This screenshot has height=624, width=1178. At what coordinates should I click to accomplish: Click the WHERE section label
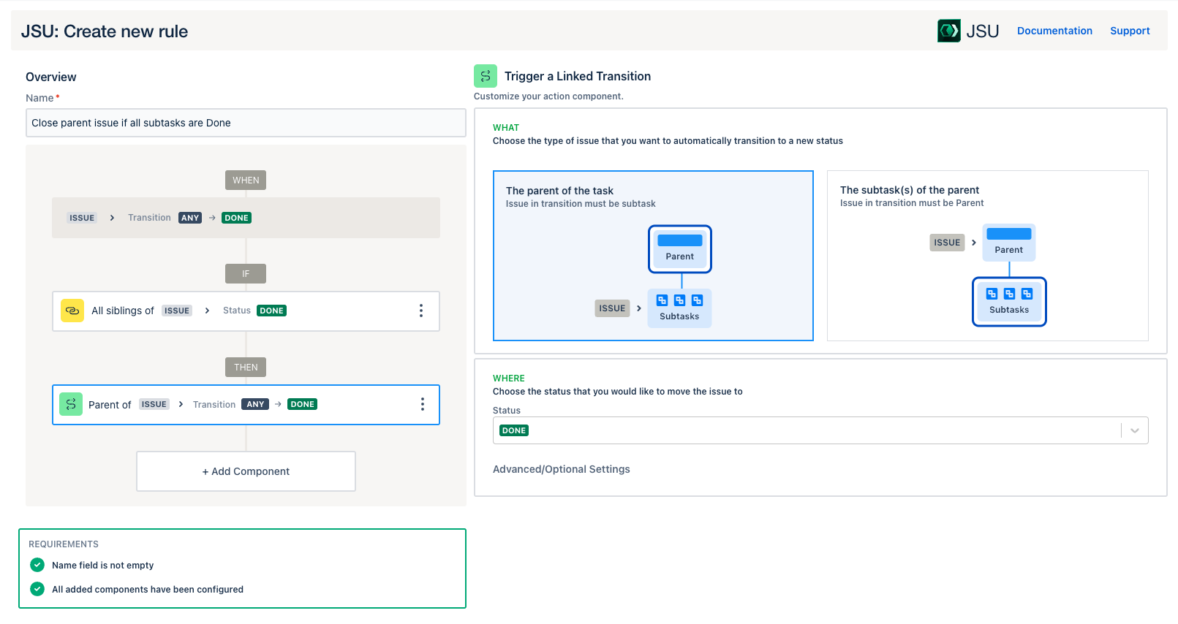(509, 378)
